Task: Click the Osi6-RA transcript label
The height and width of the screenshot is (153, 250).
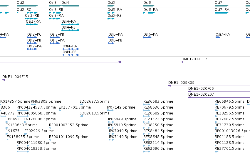Action: tap(151, 10)
